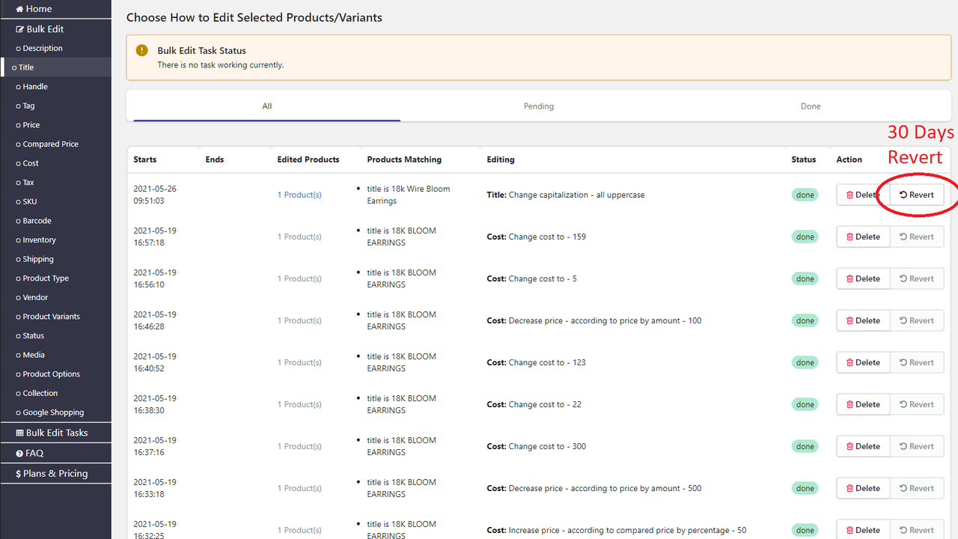This screenshot has width=958, height=539.
Task: Delete the Change cost to 300 task
Action: point(863,446)
